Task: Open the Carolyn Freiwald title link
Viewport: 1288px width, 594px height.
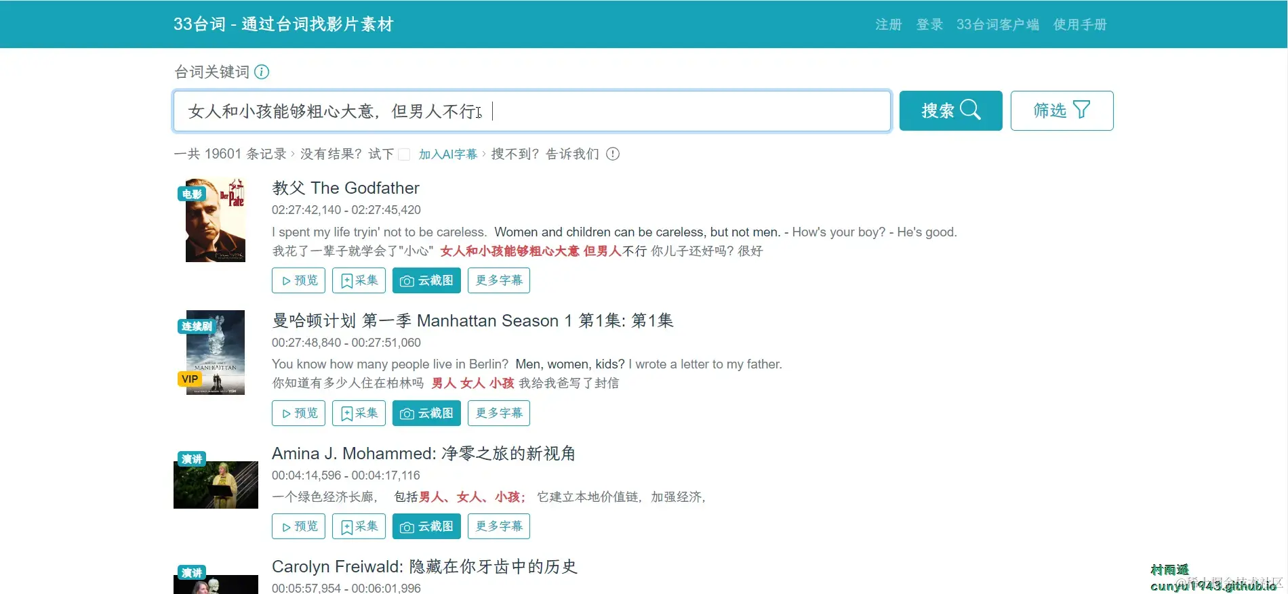Action: click(424, 566)
